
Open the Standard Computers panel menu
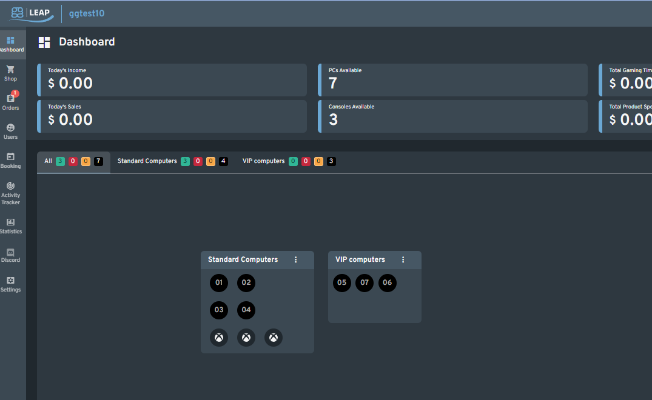click(x=295, y=259)
